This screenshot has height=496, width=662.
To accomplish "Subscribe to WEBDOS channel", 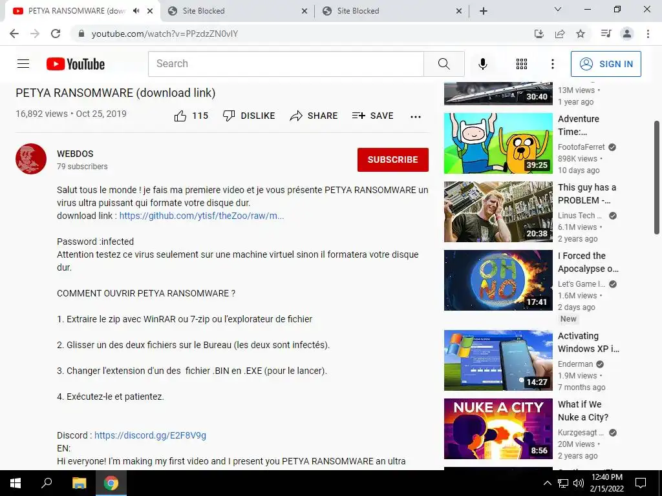I will pyautogui.click(x=392, y=160).
